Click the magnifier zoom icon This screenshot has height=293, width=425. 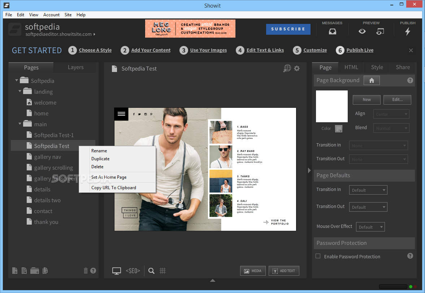click(x=152, y=271)
